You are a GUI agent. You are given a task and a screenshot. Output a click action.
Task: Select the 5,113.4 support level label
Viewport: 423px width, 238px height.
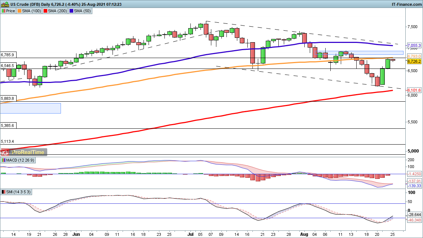8,142
